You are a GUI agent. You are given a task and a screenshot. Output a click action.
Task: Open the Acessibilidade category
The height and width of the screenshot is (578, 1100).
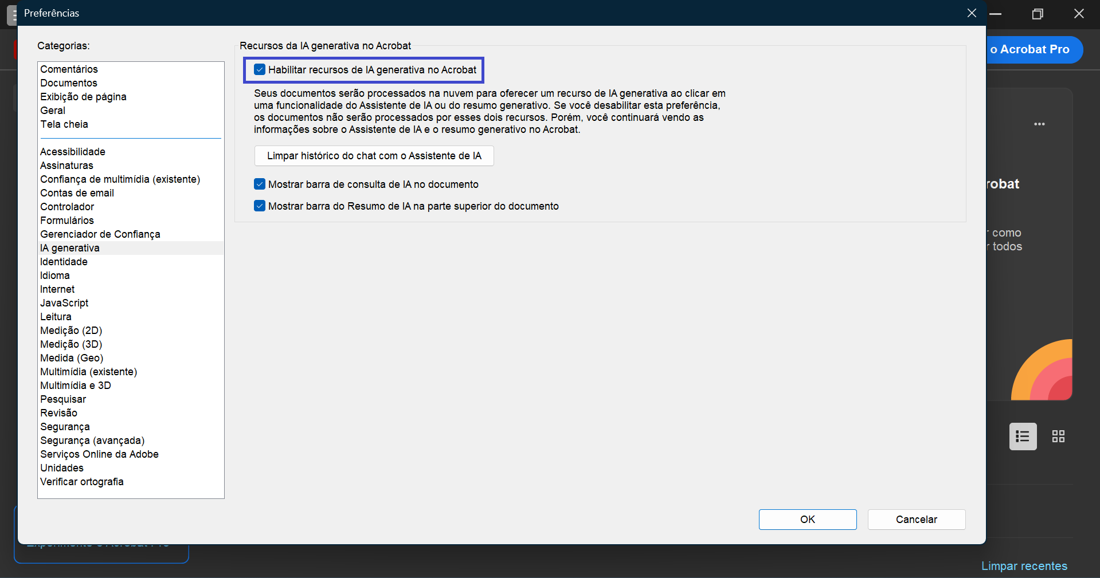(131, 152)
